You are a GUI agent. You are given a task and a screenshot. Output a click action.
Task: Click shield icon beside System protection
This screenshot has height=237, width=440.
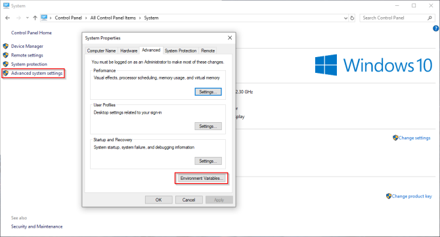pos(6,64)
